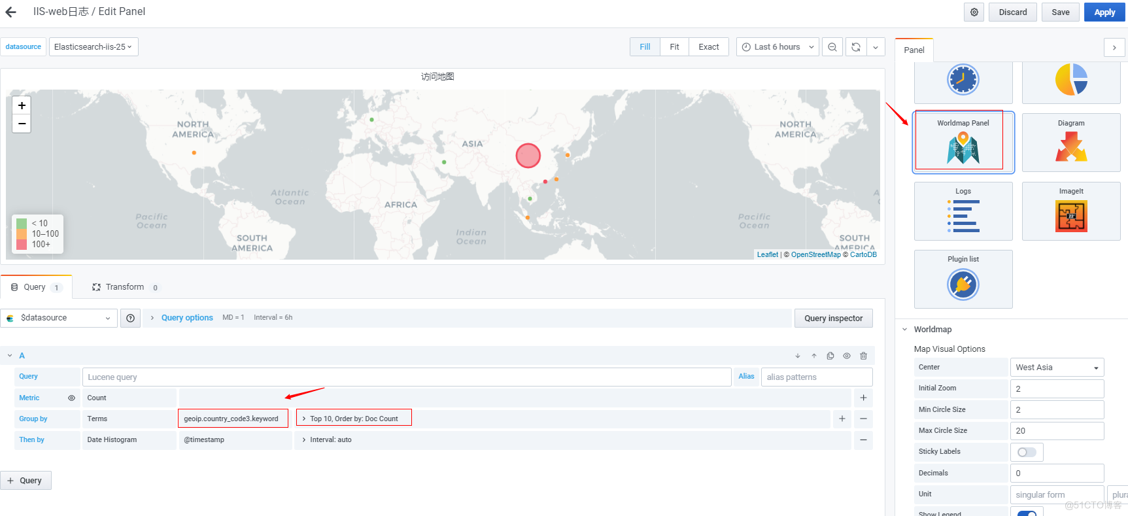
Task: Open the Leaflet attribution link
Action: pos(768,255)
